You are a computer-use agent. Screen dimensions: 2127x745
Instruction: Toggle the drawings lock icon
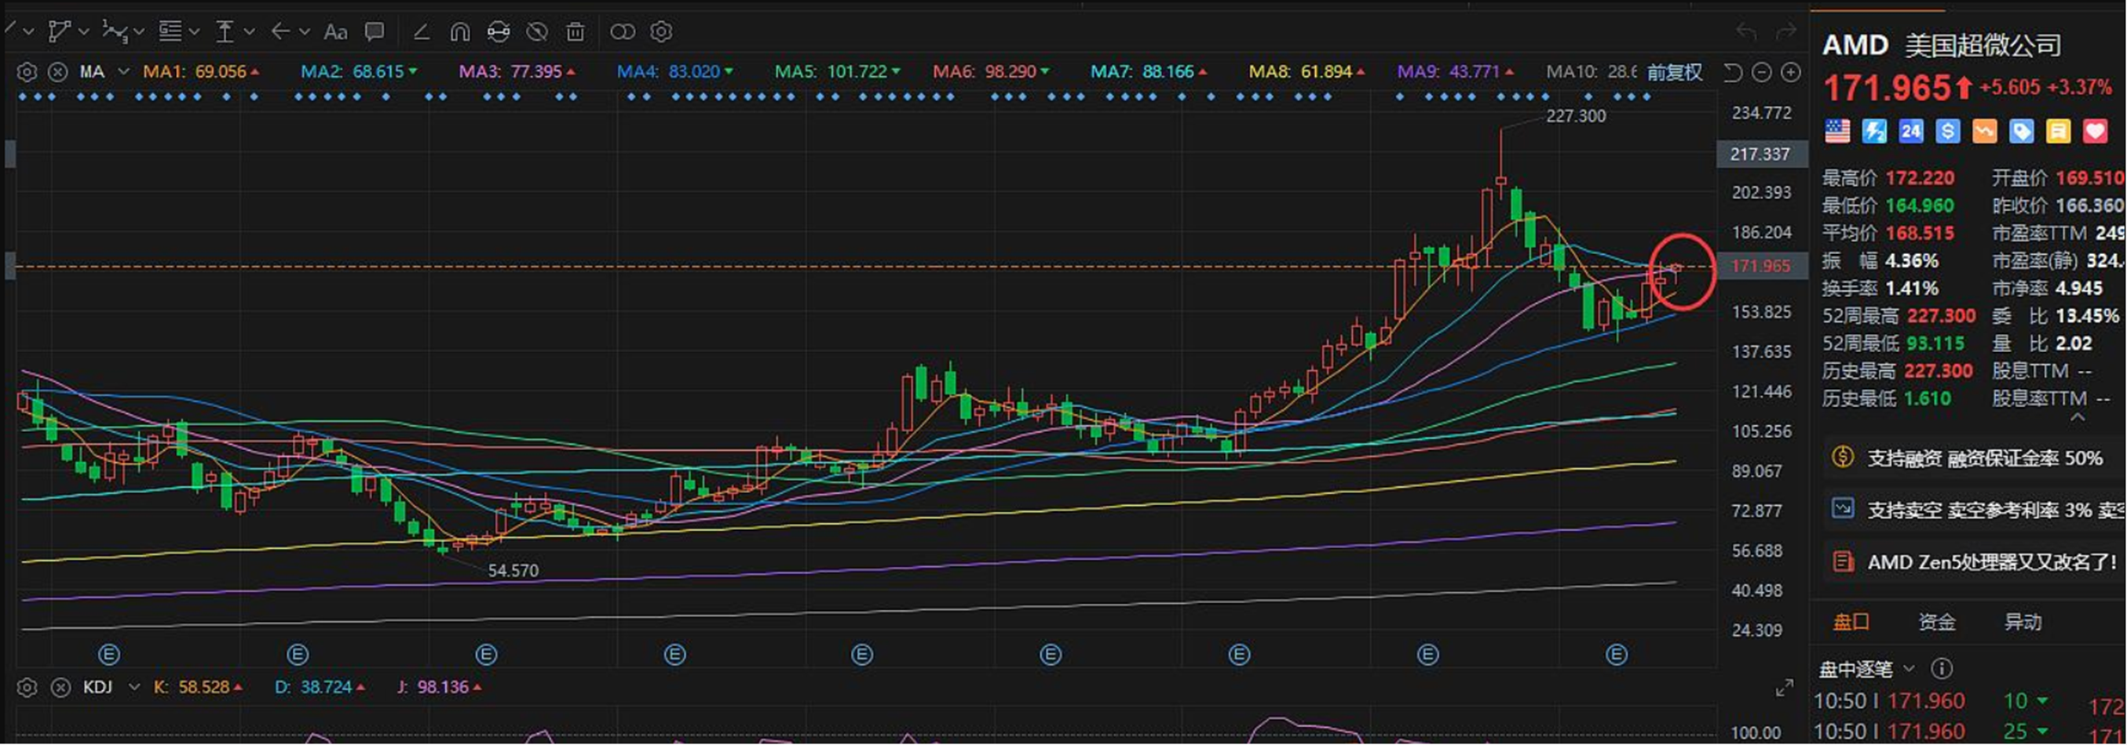pyautogui.click(x=499, y=32)
